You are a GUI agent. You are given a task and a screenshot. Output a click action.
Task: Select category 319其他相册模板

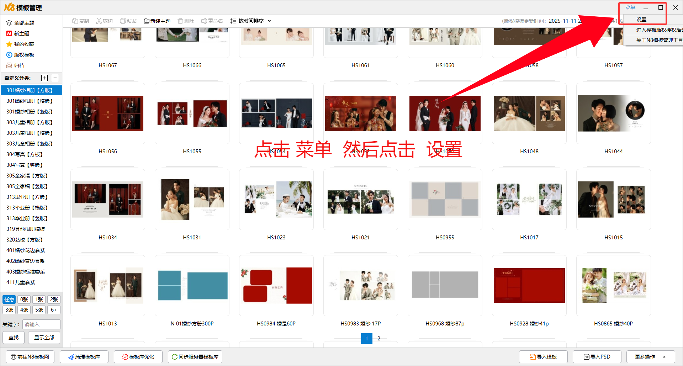31,229
